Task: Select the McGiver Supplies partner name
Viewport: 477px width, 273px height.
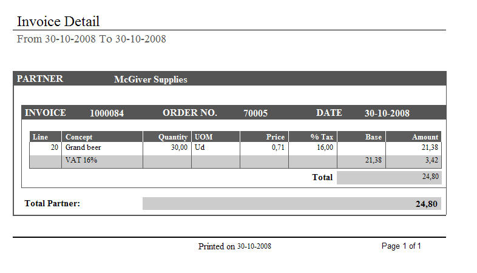Action: (x=151, y=79)
